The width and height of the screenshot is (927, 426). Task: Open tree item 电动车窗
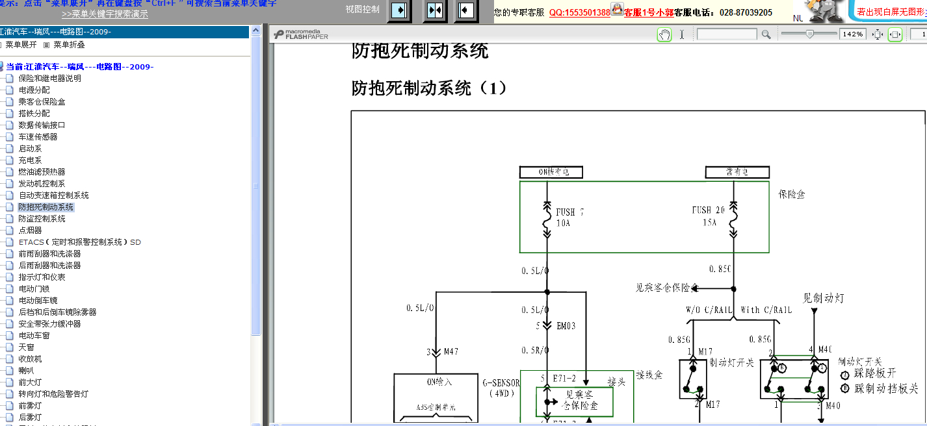[x=34, y=335]
